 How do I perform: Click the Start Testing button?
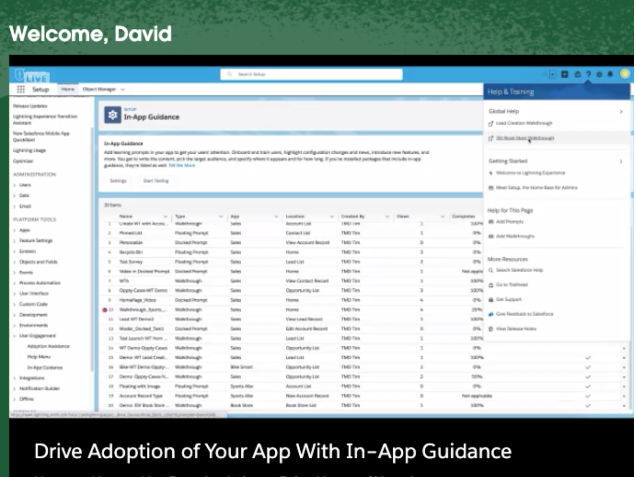tap(155, 181)
